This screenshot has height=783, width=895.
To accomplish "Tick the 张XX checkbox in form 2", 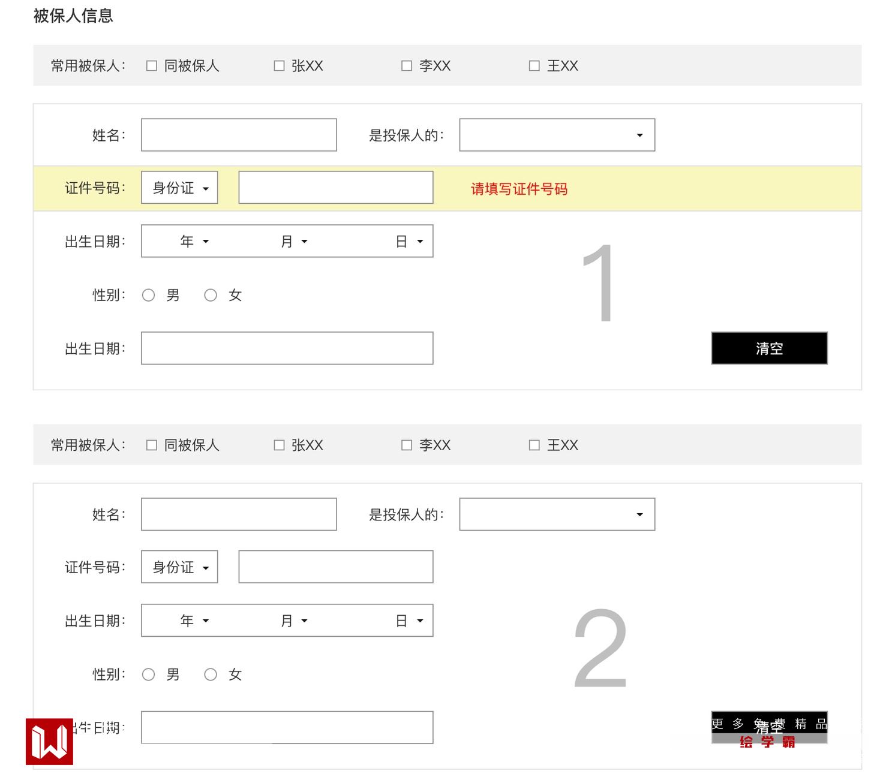I will (279, 445).
